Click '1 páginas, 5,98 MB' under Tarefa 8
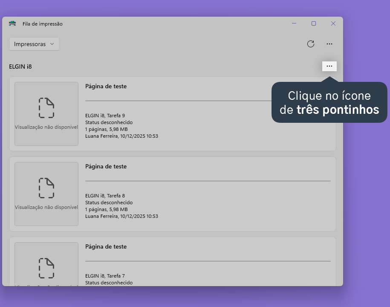The image size is (390, 307). click(107, 209)
